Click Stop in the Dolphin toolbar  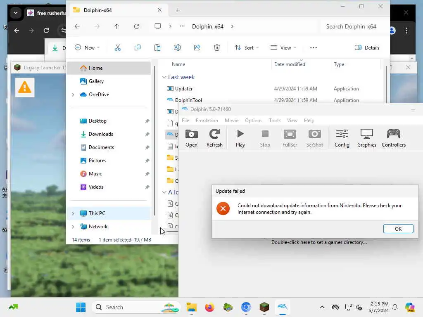point(265,138)
